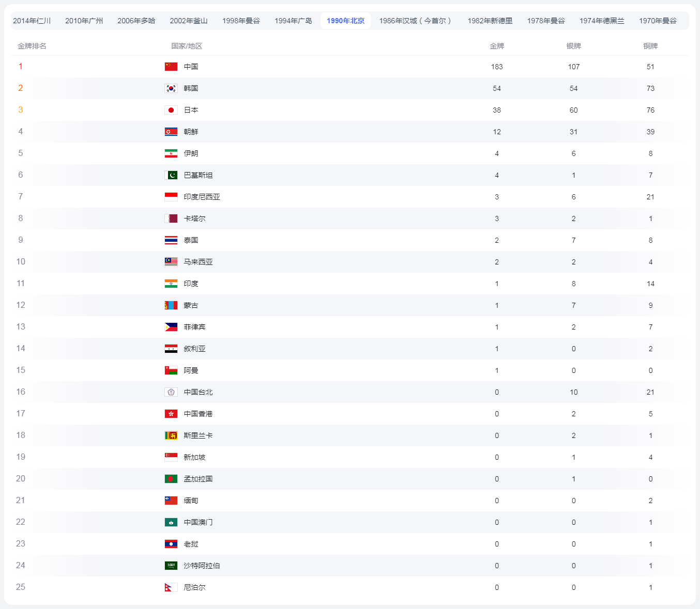700x609 pixels.
Task: Click the 金牌 column header
Action: 497,46
